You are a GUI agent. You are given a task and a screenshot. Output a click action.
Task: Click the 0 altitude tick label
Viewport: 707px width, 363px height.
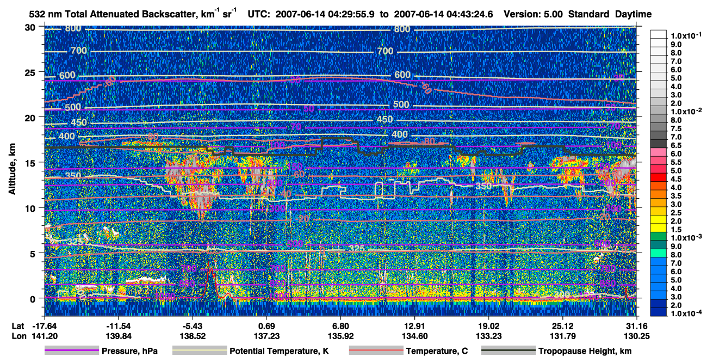click(33, 298)
